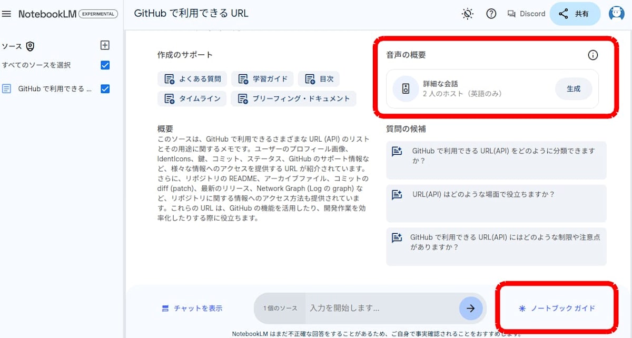The width and height of the screenshot is (632, 338).
Task: Select suggested question about classifying URL(API)
Action: (x=496, y=160)
